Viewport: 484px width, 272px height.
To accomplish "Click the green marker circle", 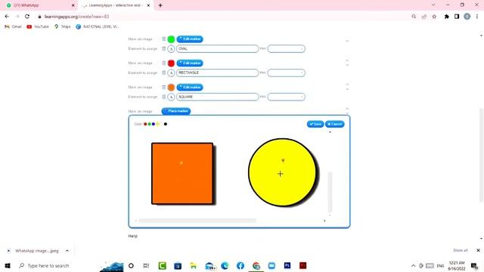I will [171, 39].
